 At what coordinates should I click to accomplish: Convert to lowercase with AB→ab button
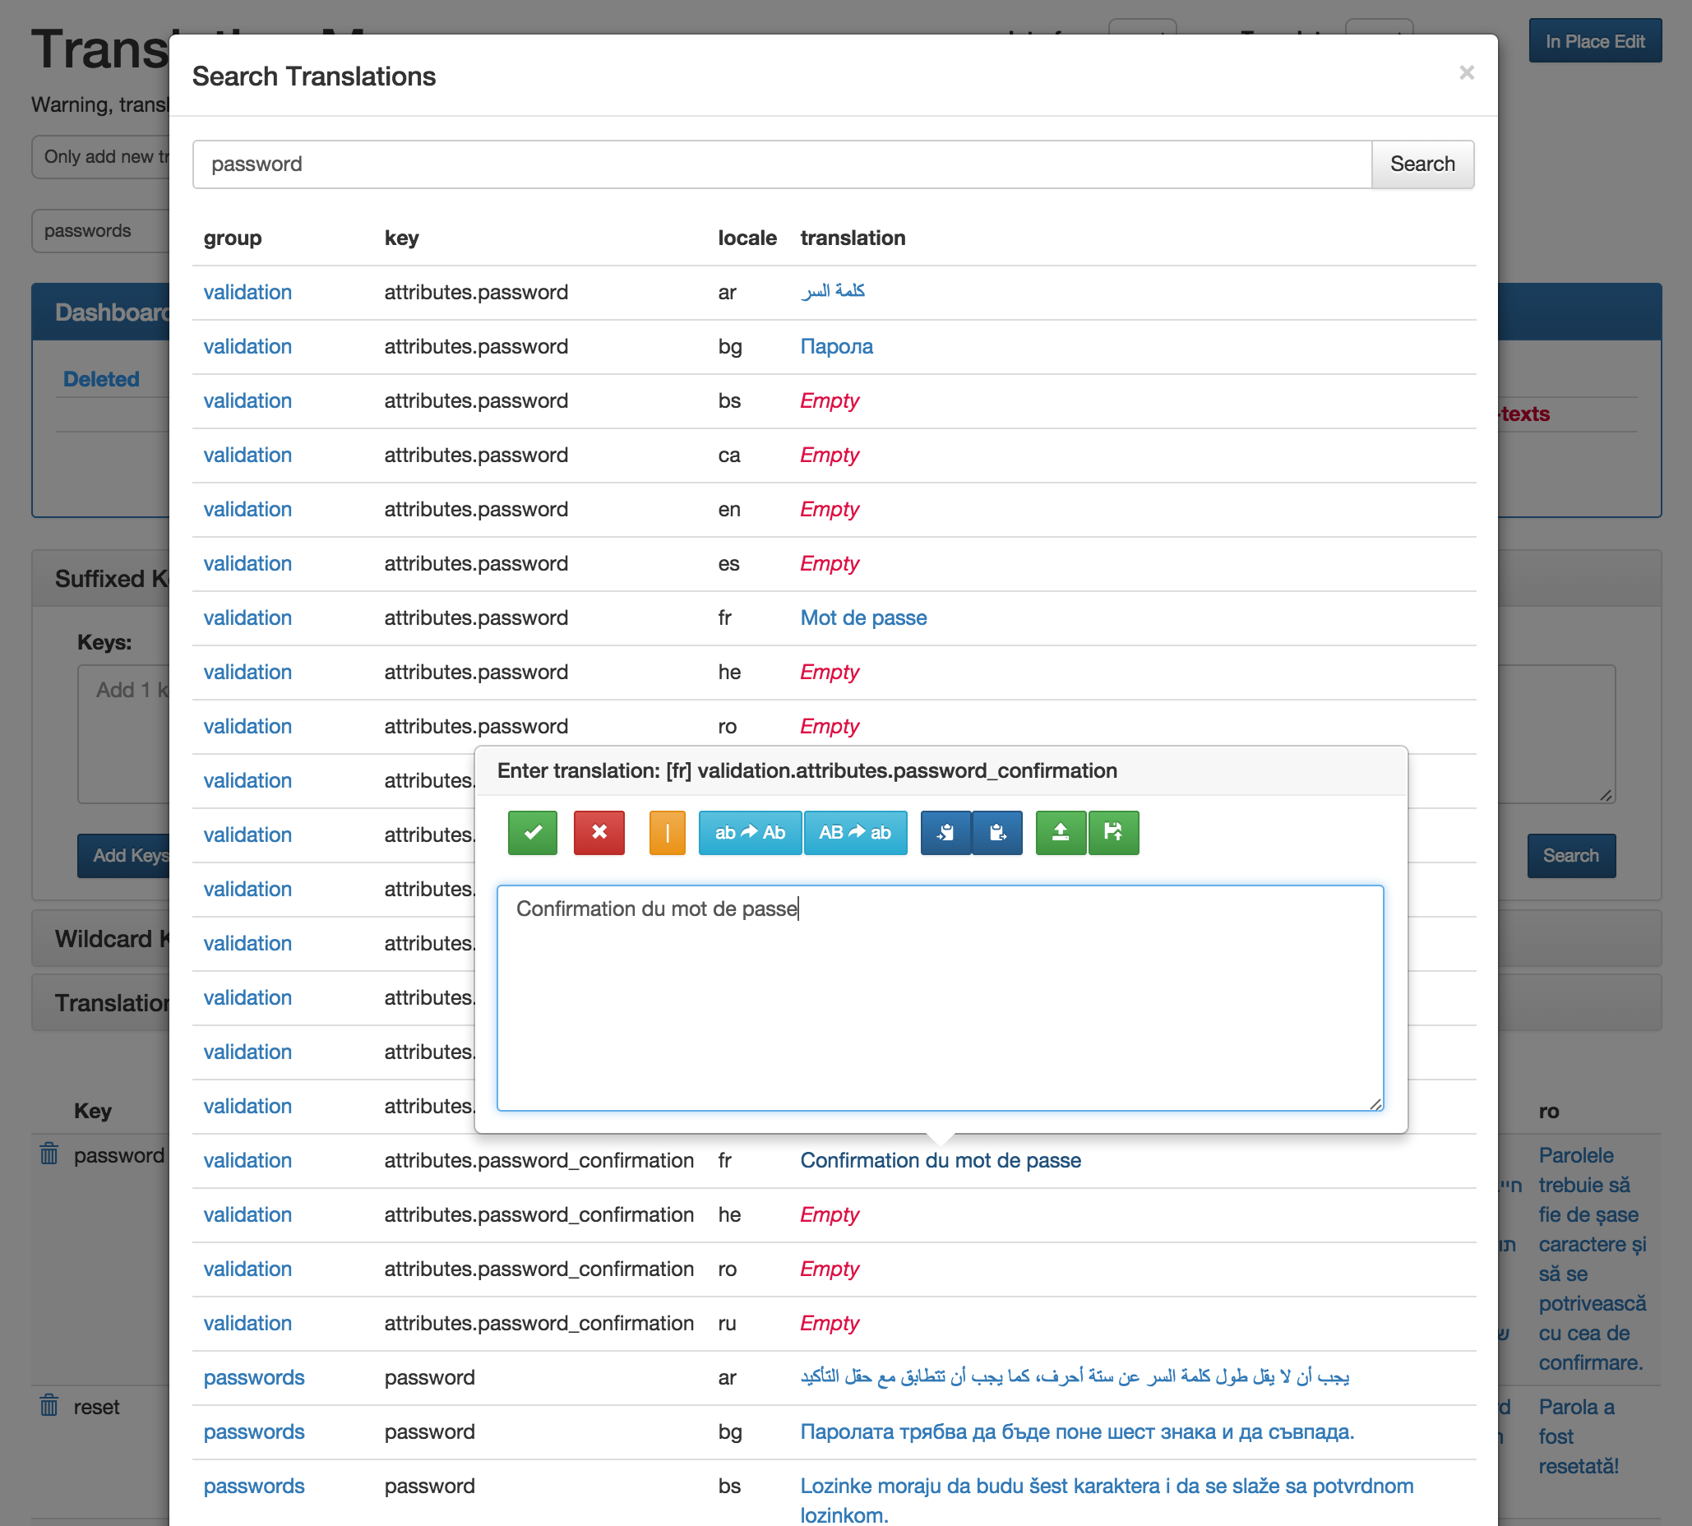click(x=854, y=833)
